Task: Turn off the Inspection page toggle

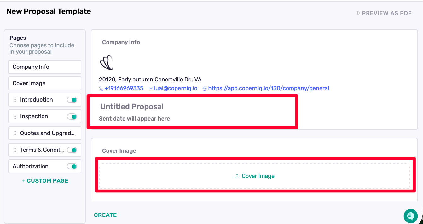Action: tap(72, 116)
